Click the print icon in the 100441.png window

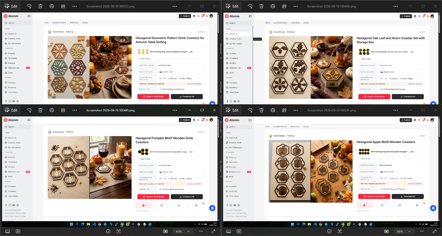(x=52, y=110)
